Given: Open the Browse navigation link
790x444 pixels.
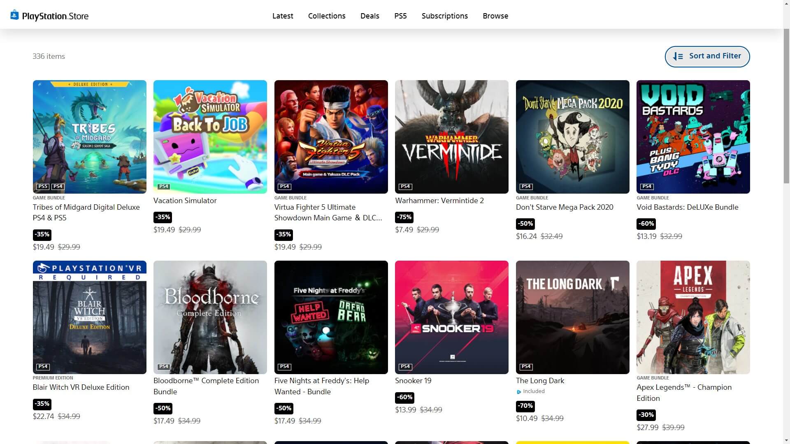Looking at the screenshot, I should click(495, 16).
